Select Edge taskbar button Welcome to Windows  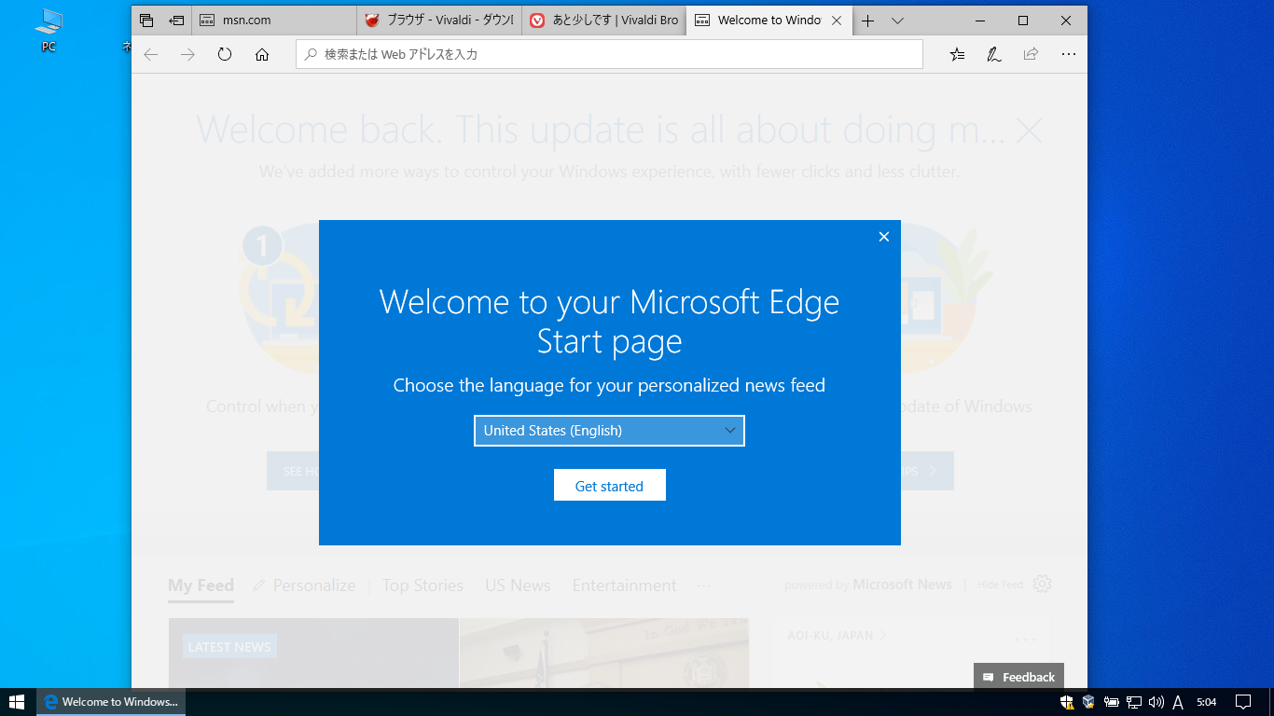pyautogui.click(x=111, y=702)
